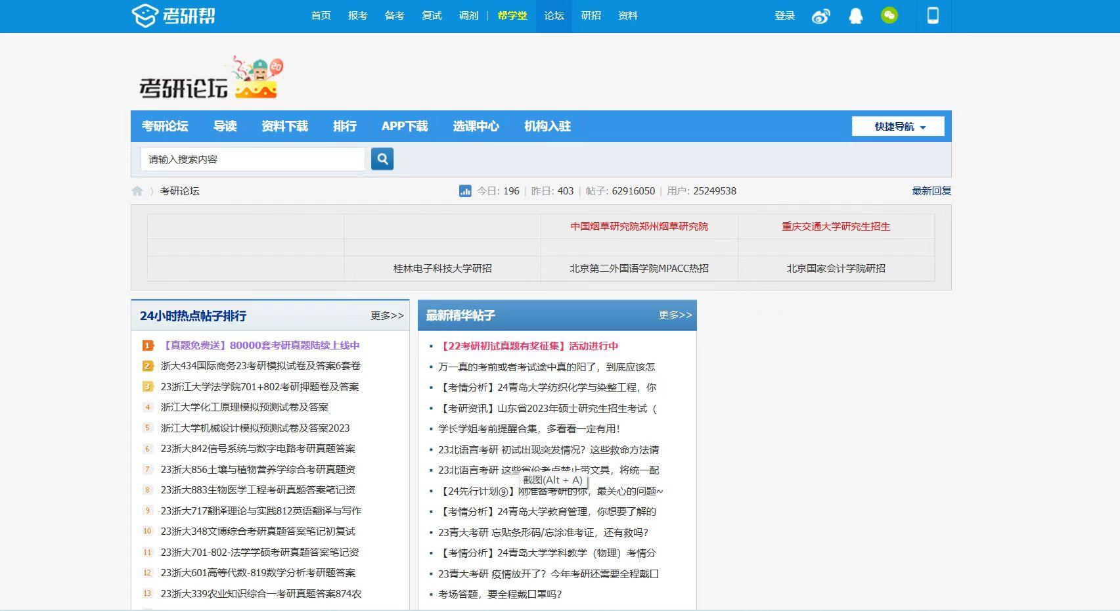1120x611 pixels.
Task: Expand 更多>> in 最新精华帖子
Action: click(675, 315)
